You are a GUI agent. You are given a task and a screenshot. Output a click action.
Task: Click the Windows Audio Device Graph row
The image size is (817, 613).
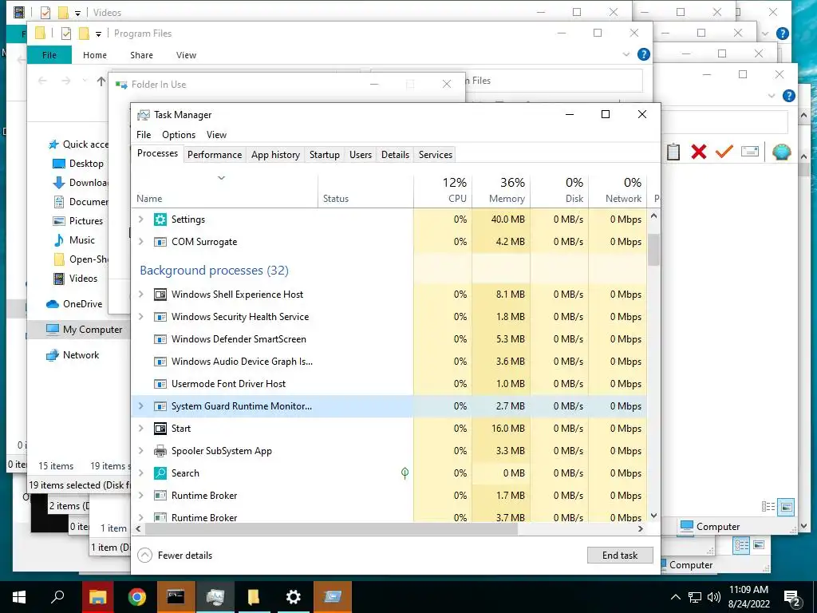pos(389,362)
